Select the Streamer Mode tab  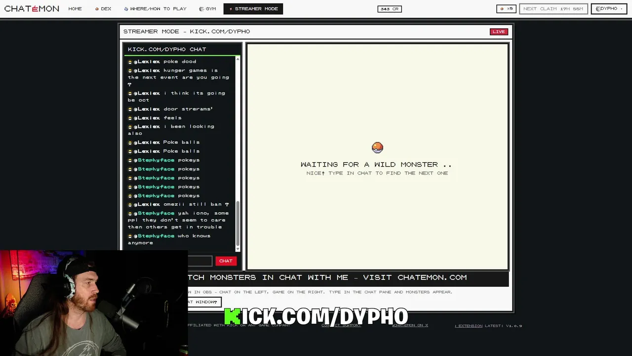(253, 9)
